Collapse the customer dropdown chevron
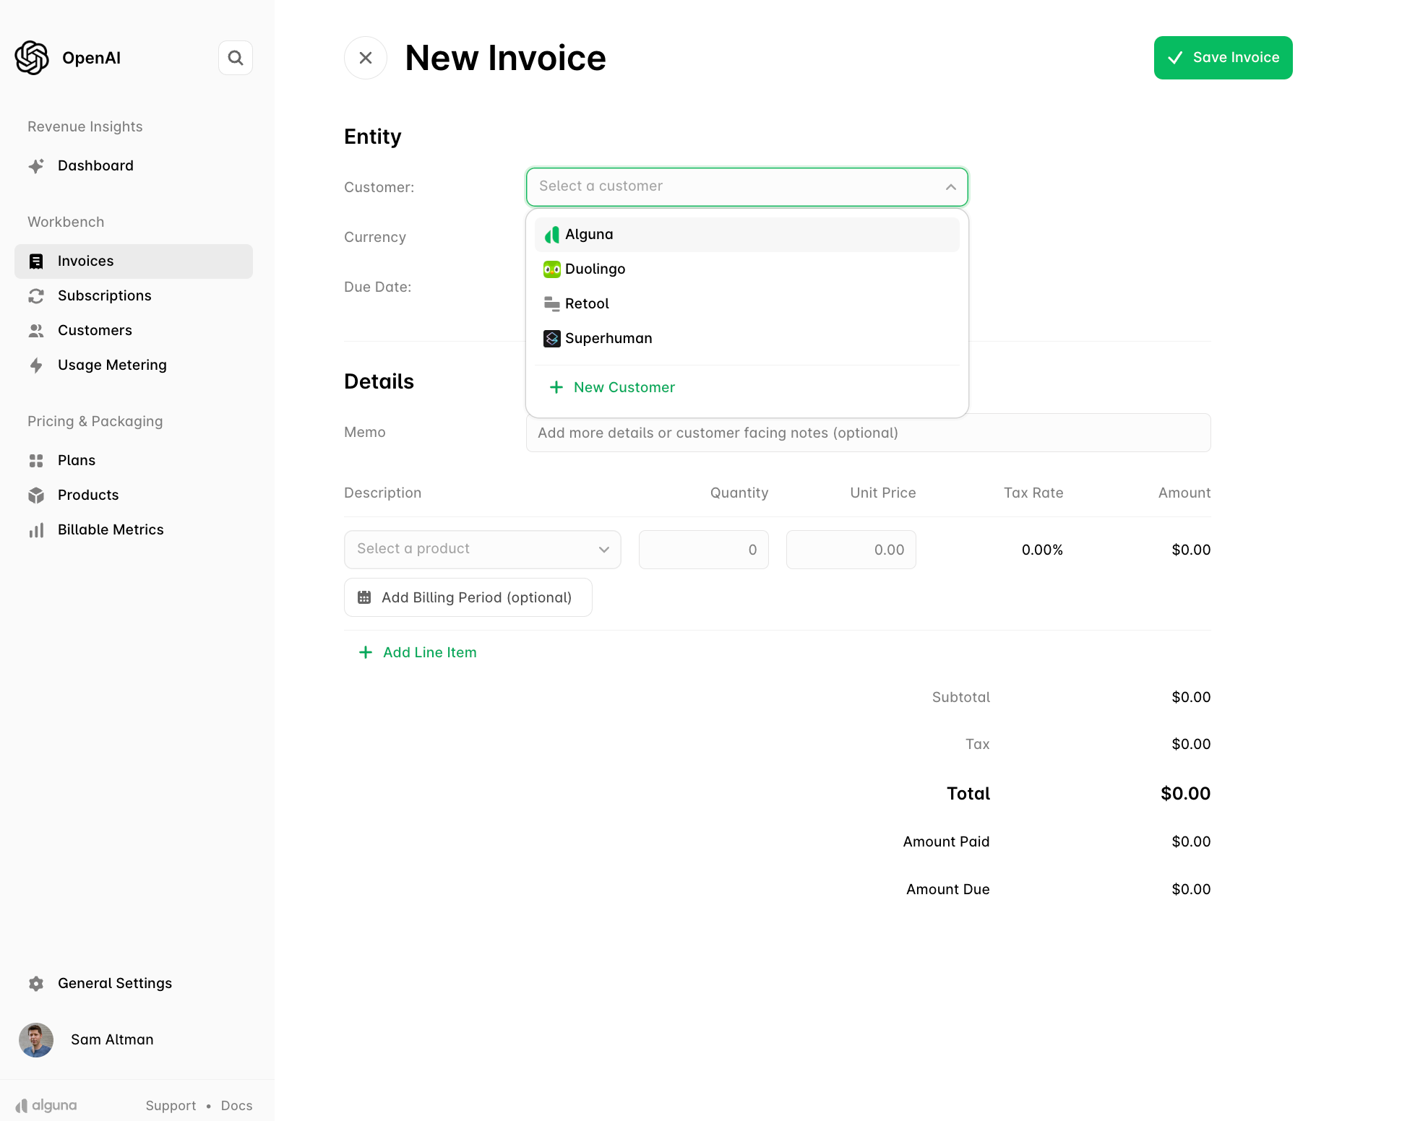 point(951,187)
